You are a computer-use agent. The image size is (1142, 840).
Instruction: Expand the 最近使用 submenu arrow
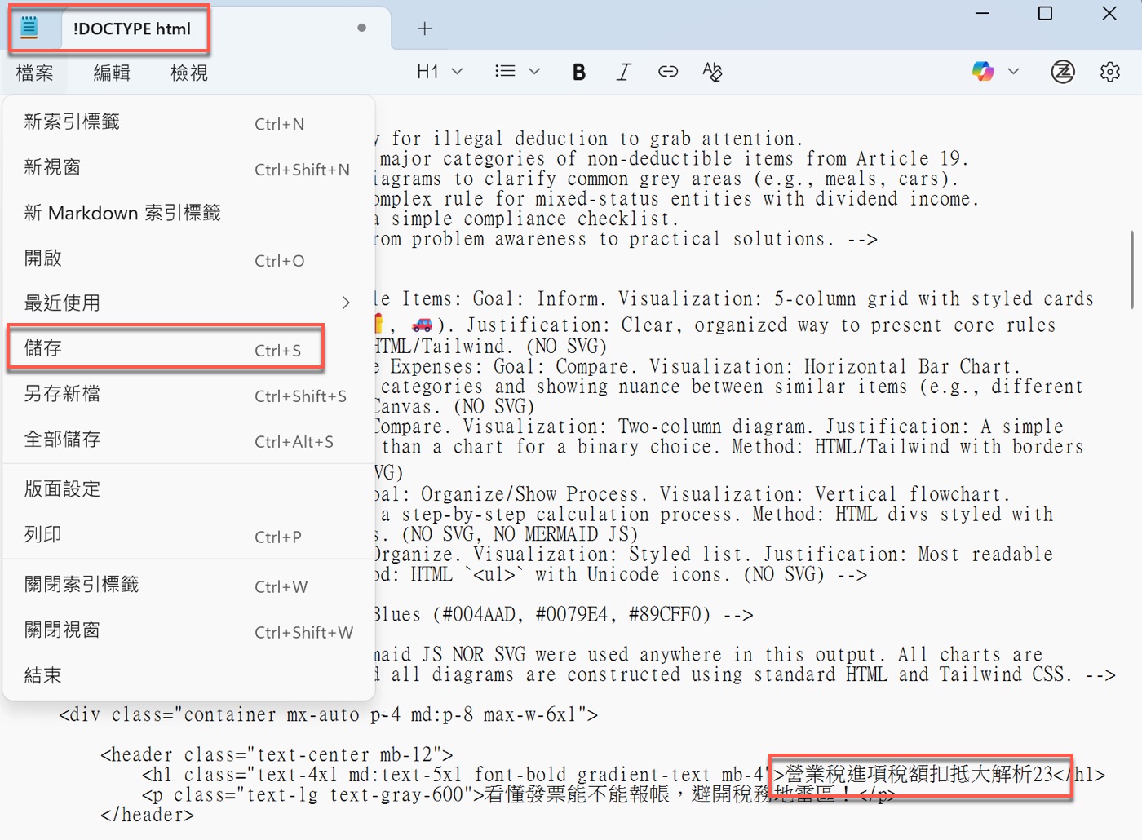point(346,303)
